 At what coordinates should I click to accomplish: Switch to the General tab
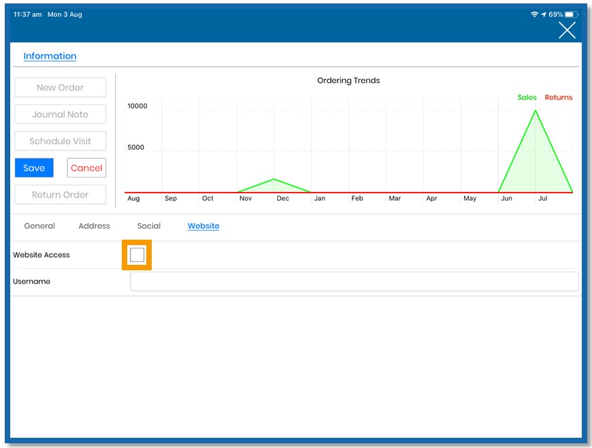tap(39, 226)
